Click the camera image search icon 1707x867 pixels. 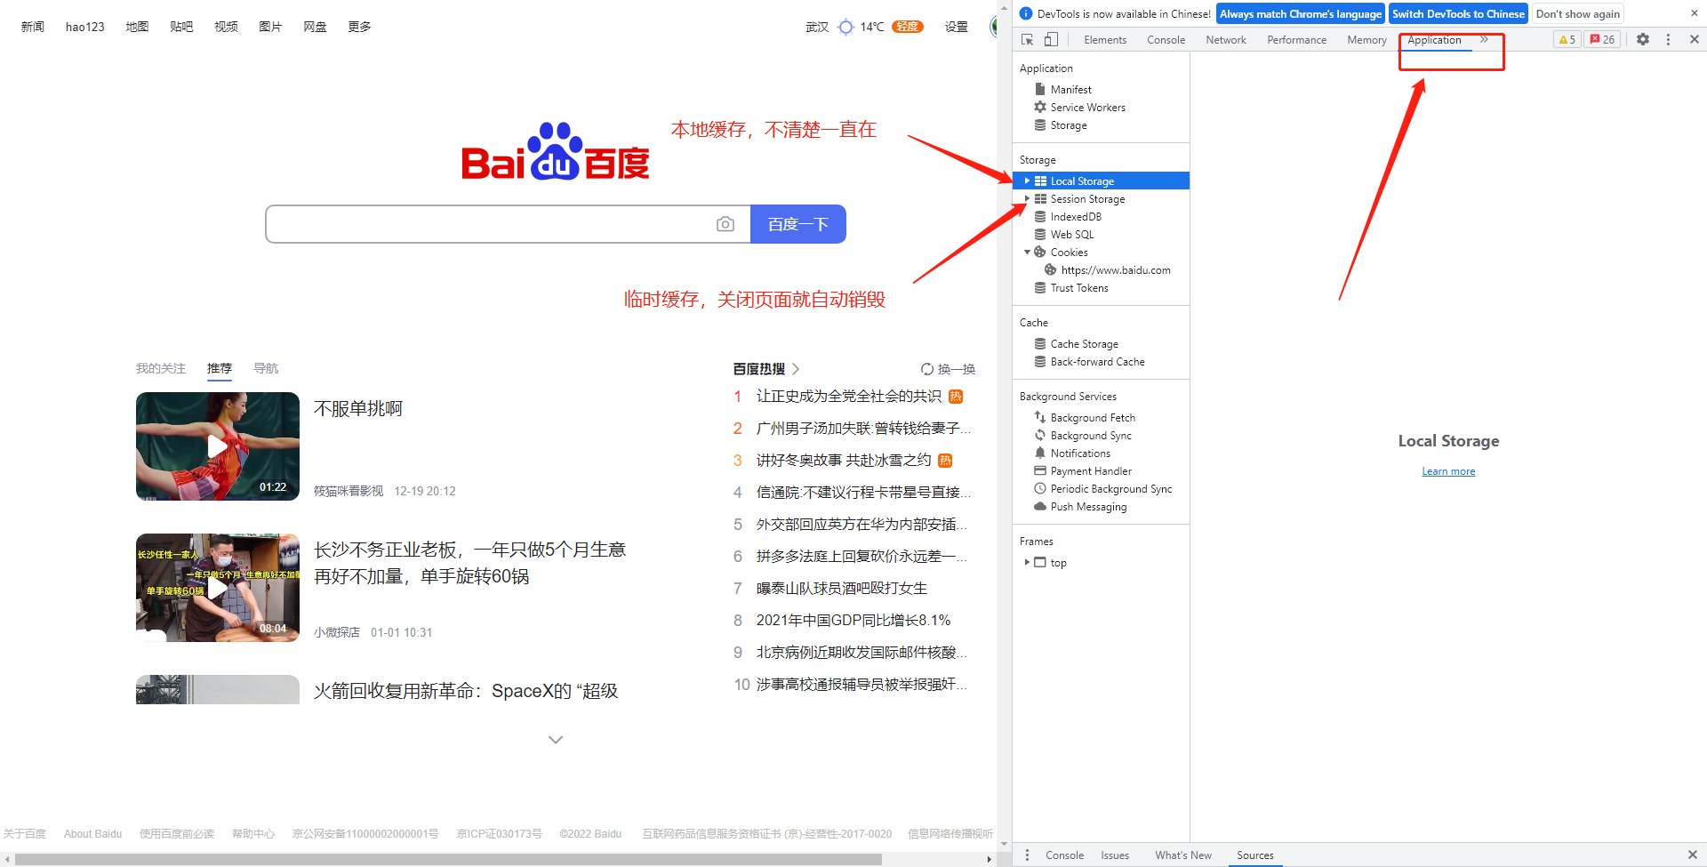point(725,224)
